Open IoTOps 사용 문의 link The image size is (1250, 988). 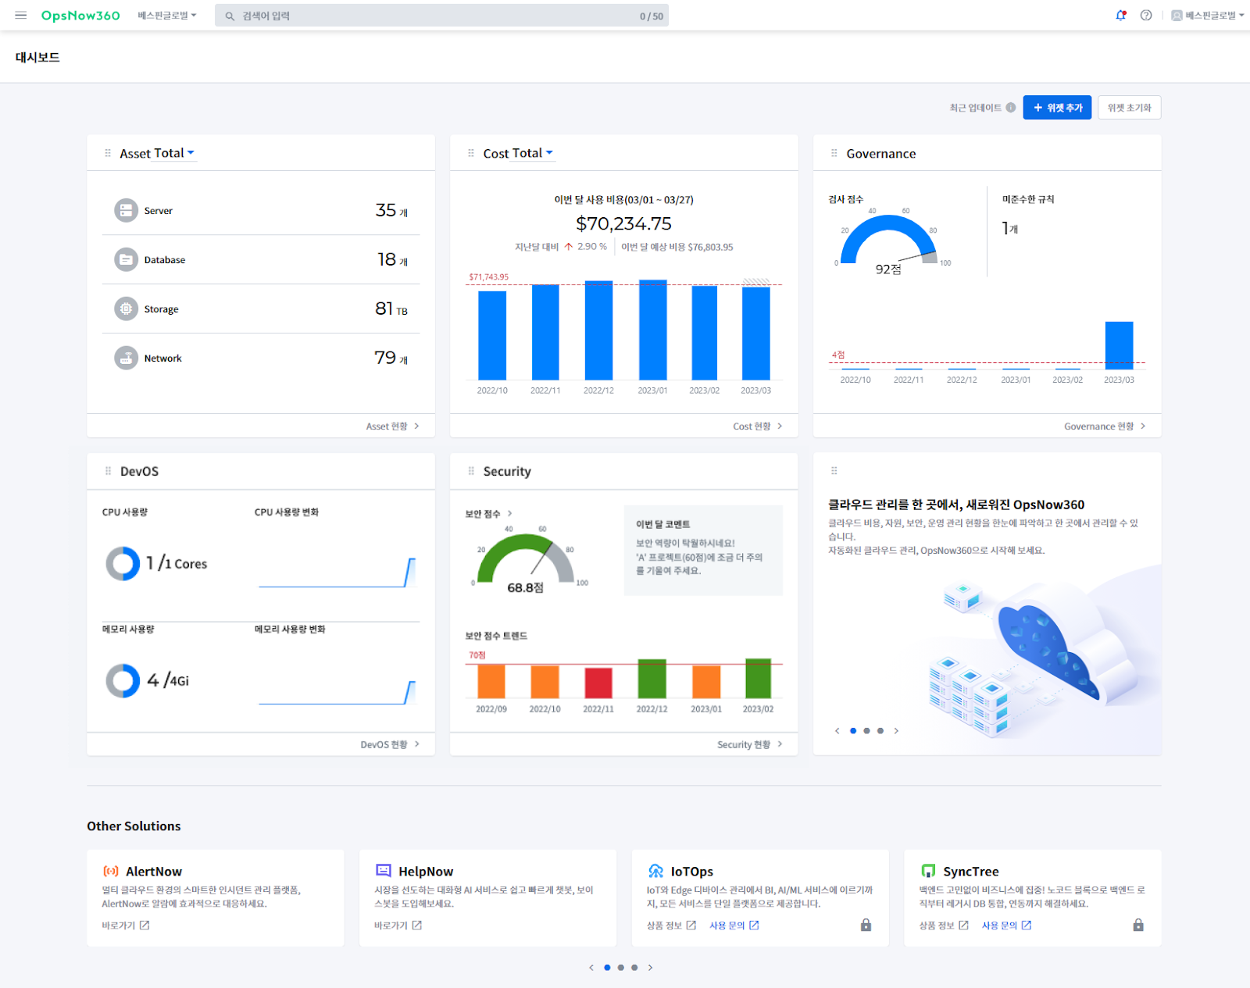(x=734, y=926)
